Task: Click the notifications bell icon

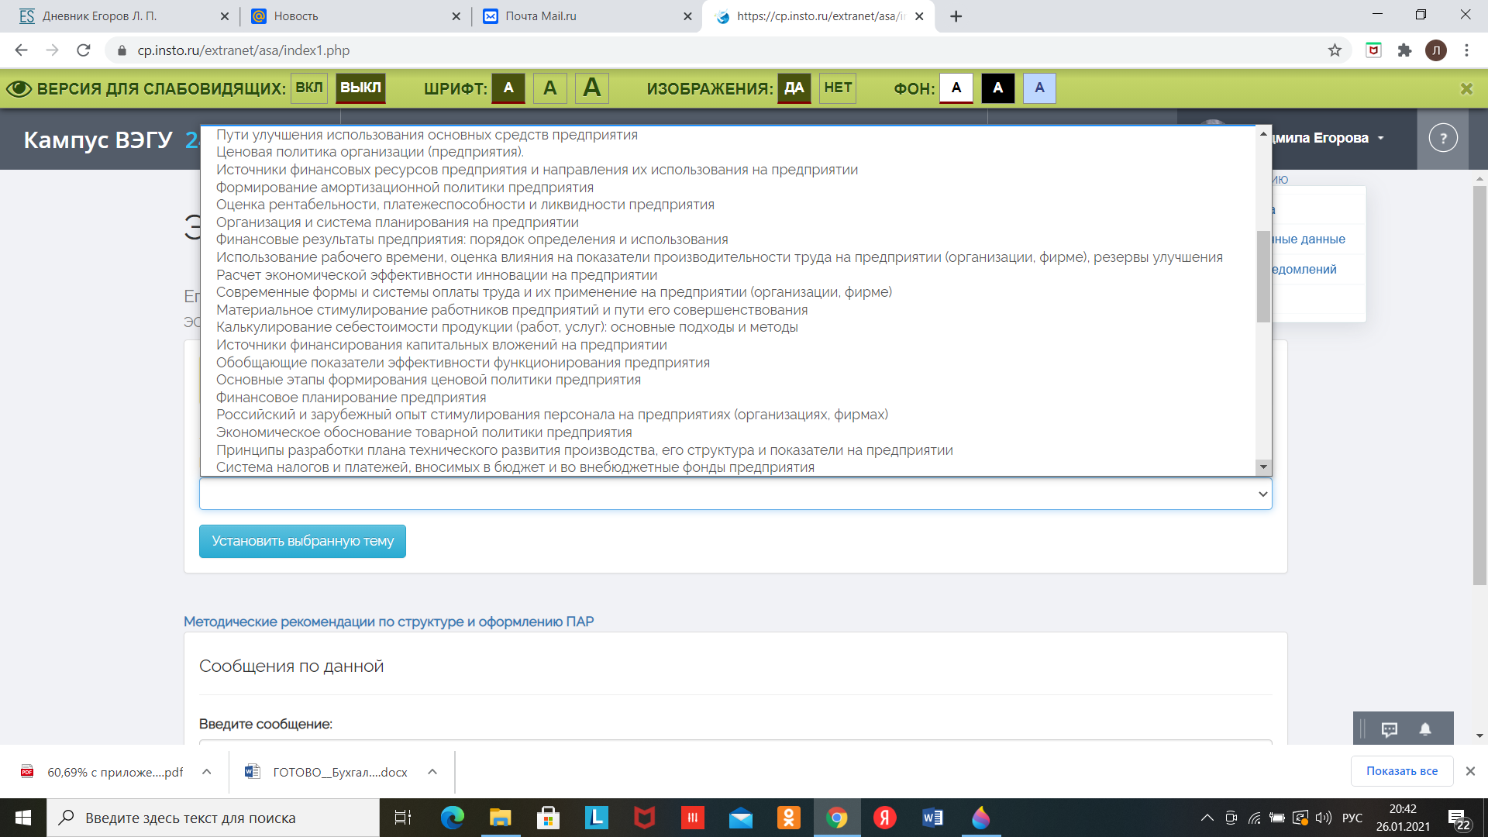Action: coord(1425,729)
